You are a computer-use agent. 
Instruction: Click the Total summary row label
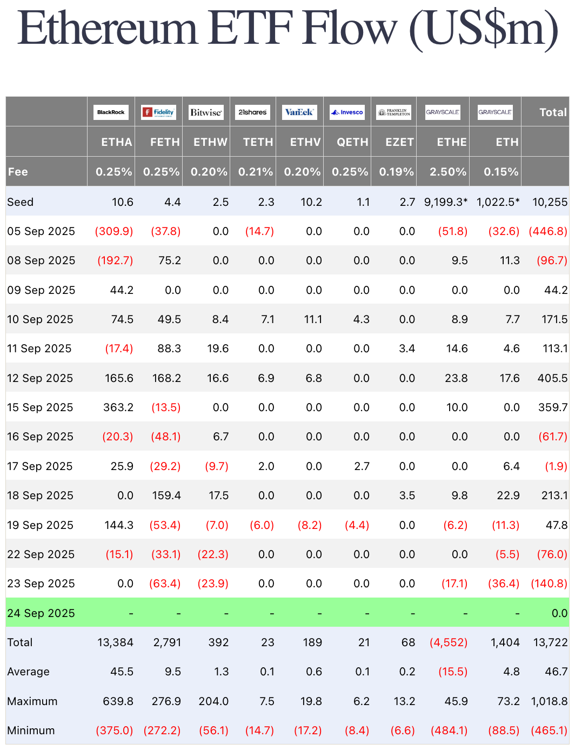tap(20, 642)
